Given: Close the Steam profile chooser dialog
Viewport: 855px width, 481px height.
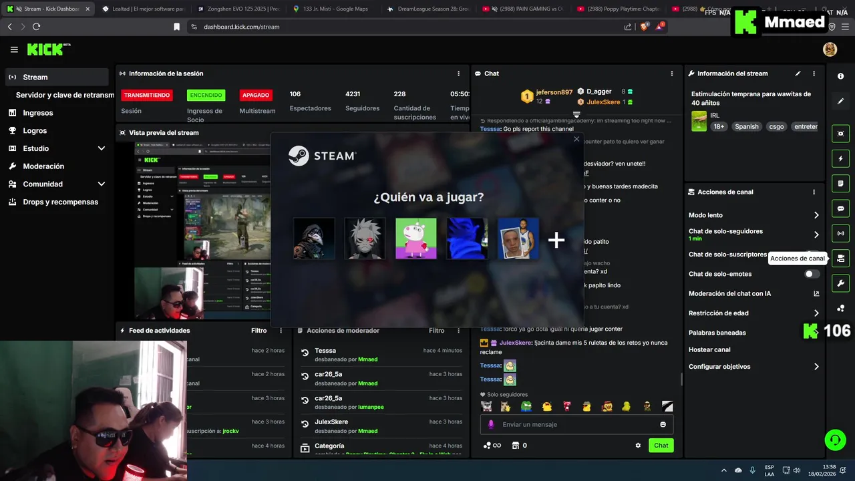Looking at the screenshot, I should point(576,139).
